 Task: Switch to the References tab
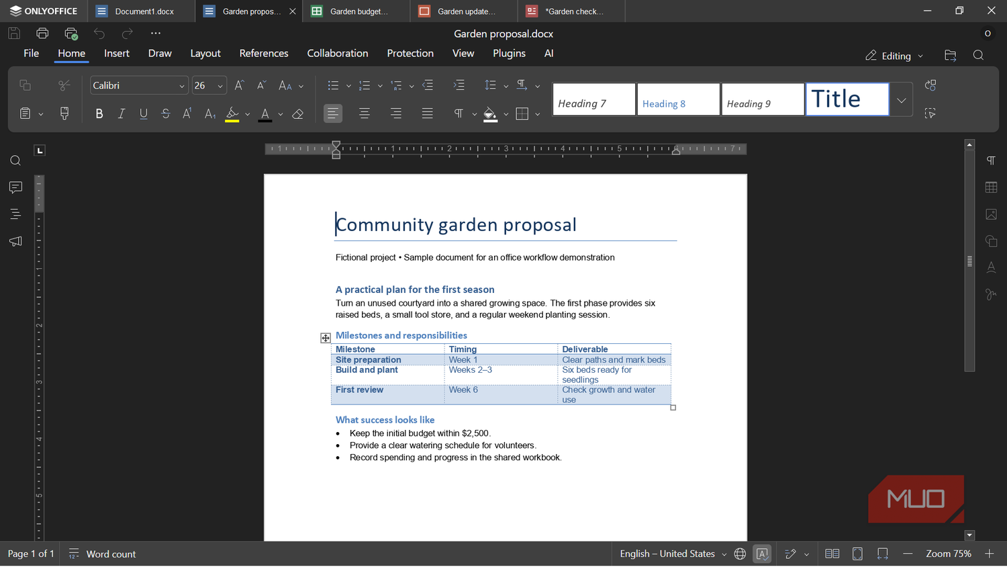pos(264,54)
